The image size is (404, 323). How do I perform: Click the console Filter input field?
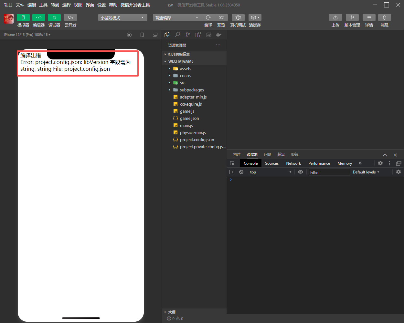tap(329, 172)
